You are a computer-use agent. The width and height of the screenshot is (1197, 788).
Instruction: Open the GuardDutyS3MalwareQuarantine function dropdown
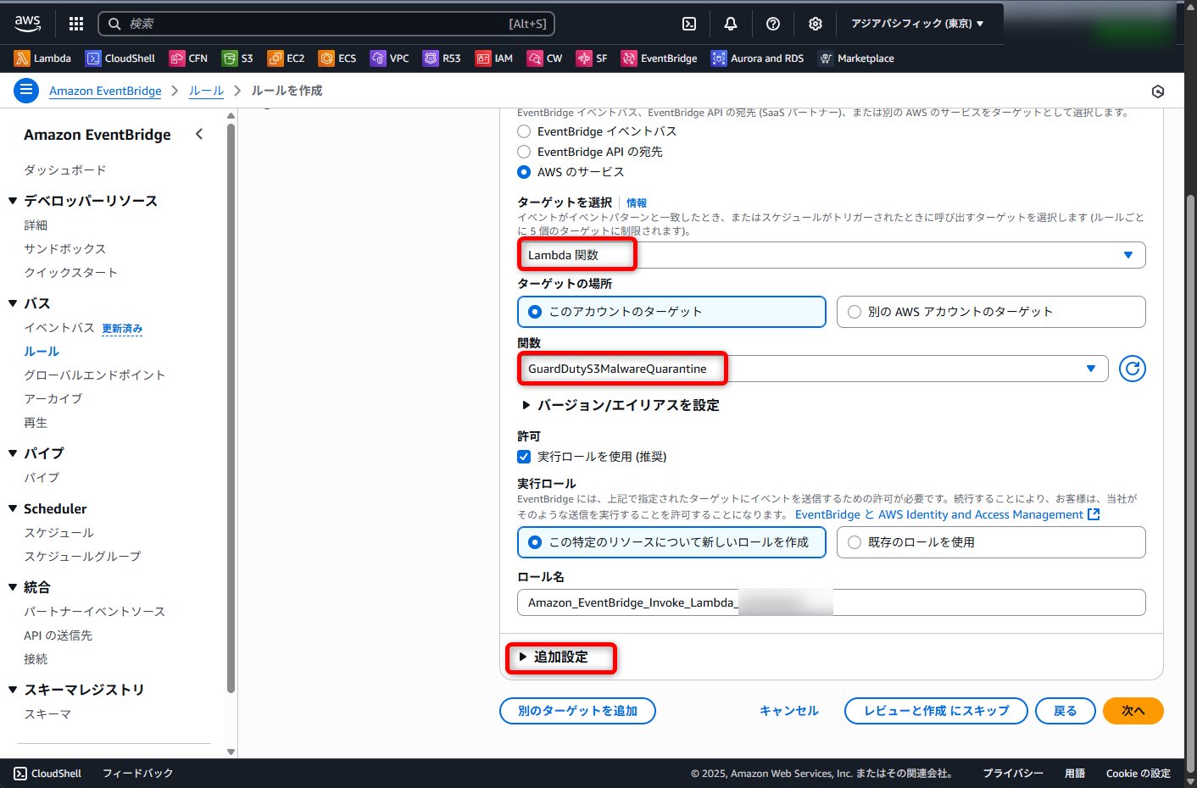(x=813, y=369)
